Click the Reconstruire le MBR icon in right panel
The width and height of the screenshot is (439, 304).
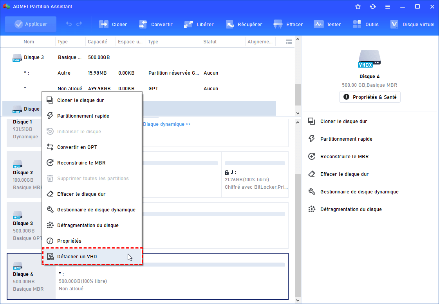(x=312, y=156)
